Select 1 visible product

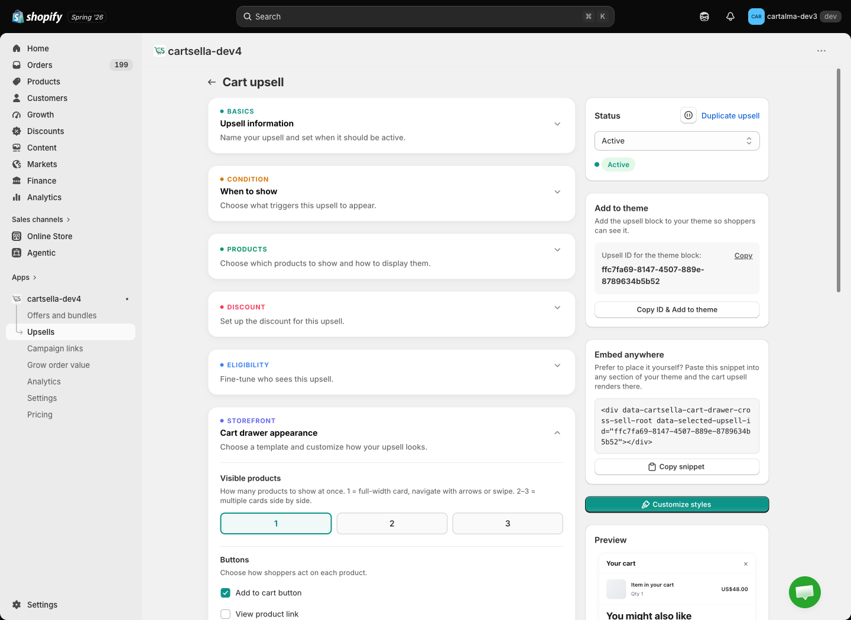point(276,524)
